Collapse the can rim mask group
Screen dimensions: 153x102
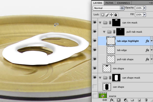(100, 23)
